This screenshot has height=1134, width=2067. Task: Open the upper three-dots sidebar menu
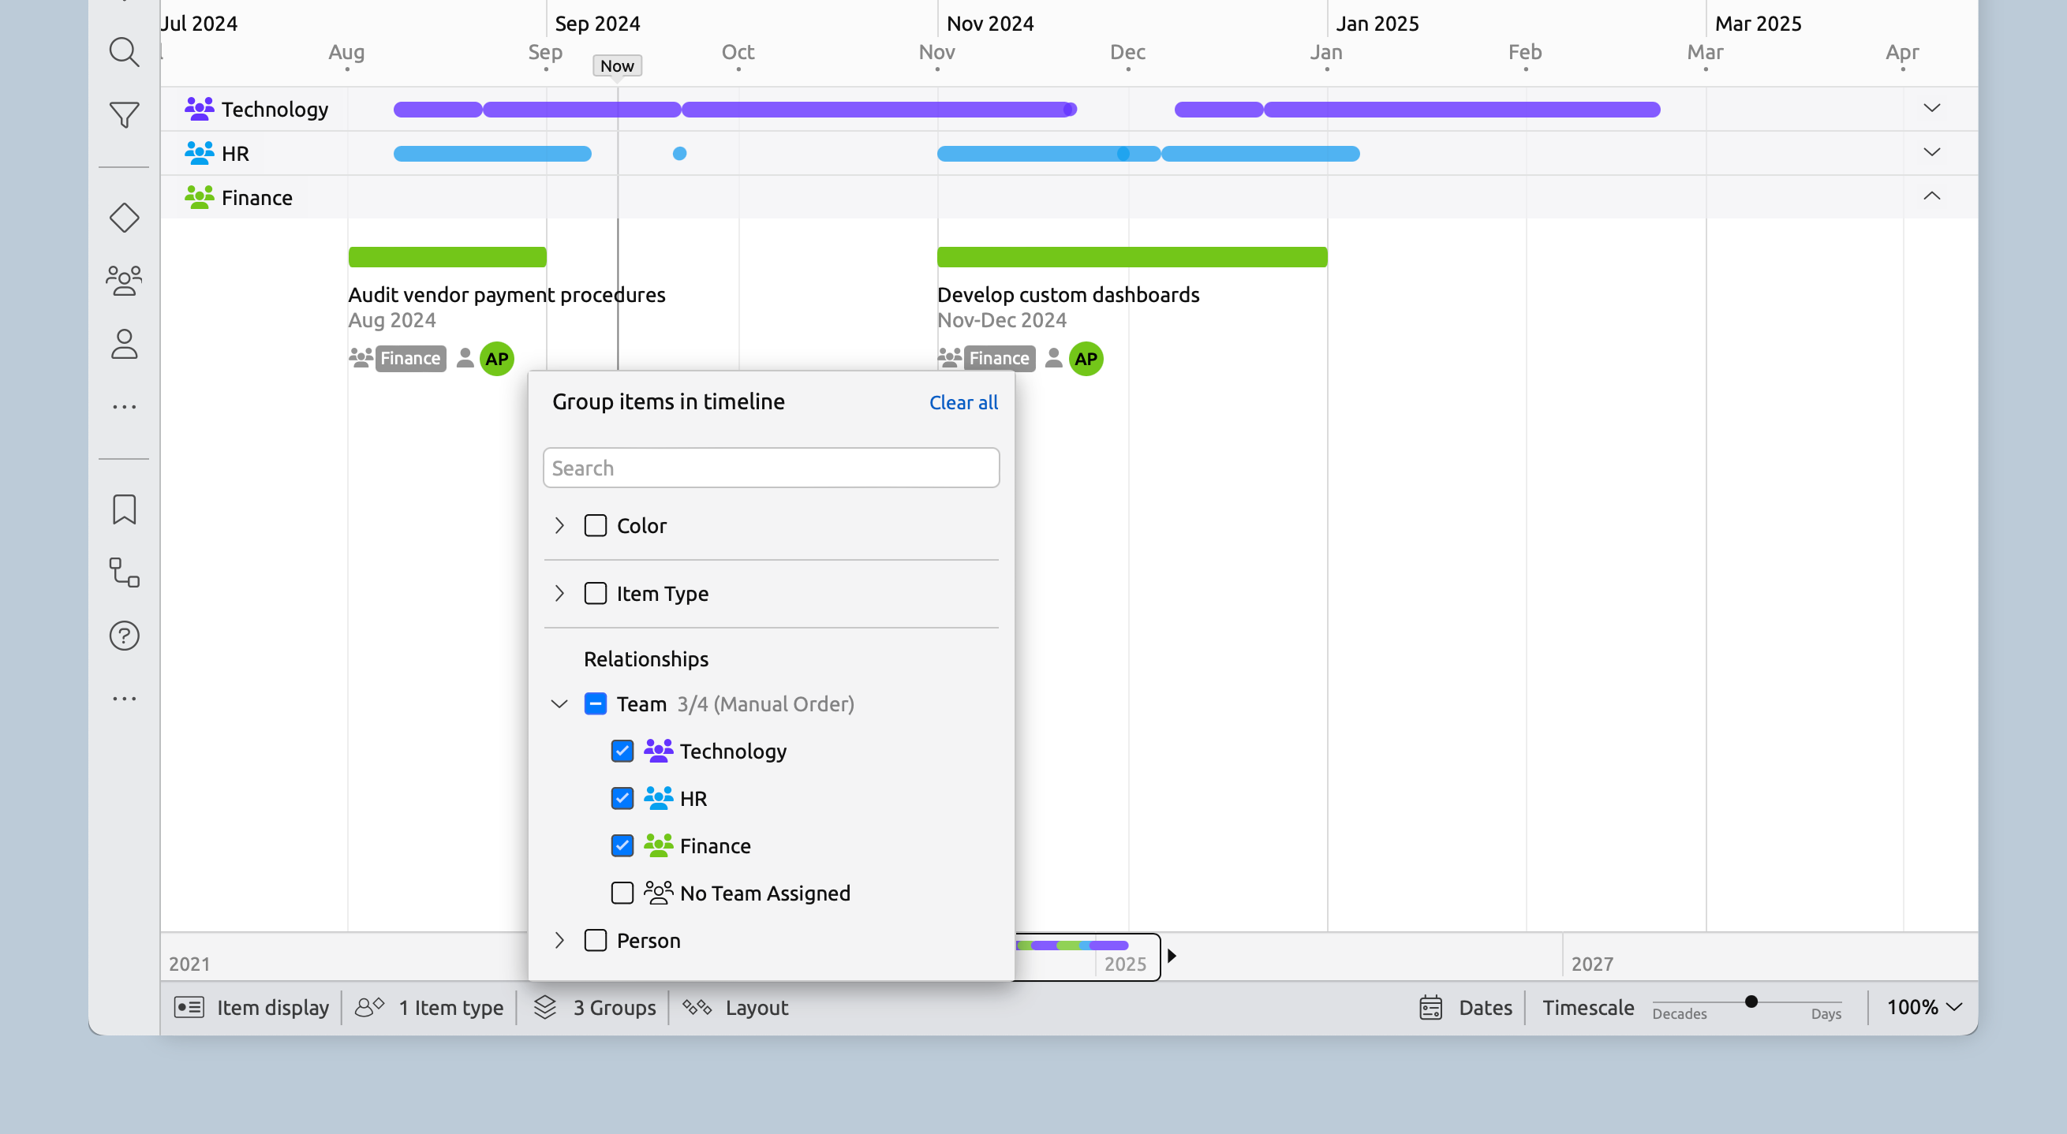[125, 407]
